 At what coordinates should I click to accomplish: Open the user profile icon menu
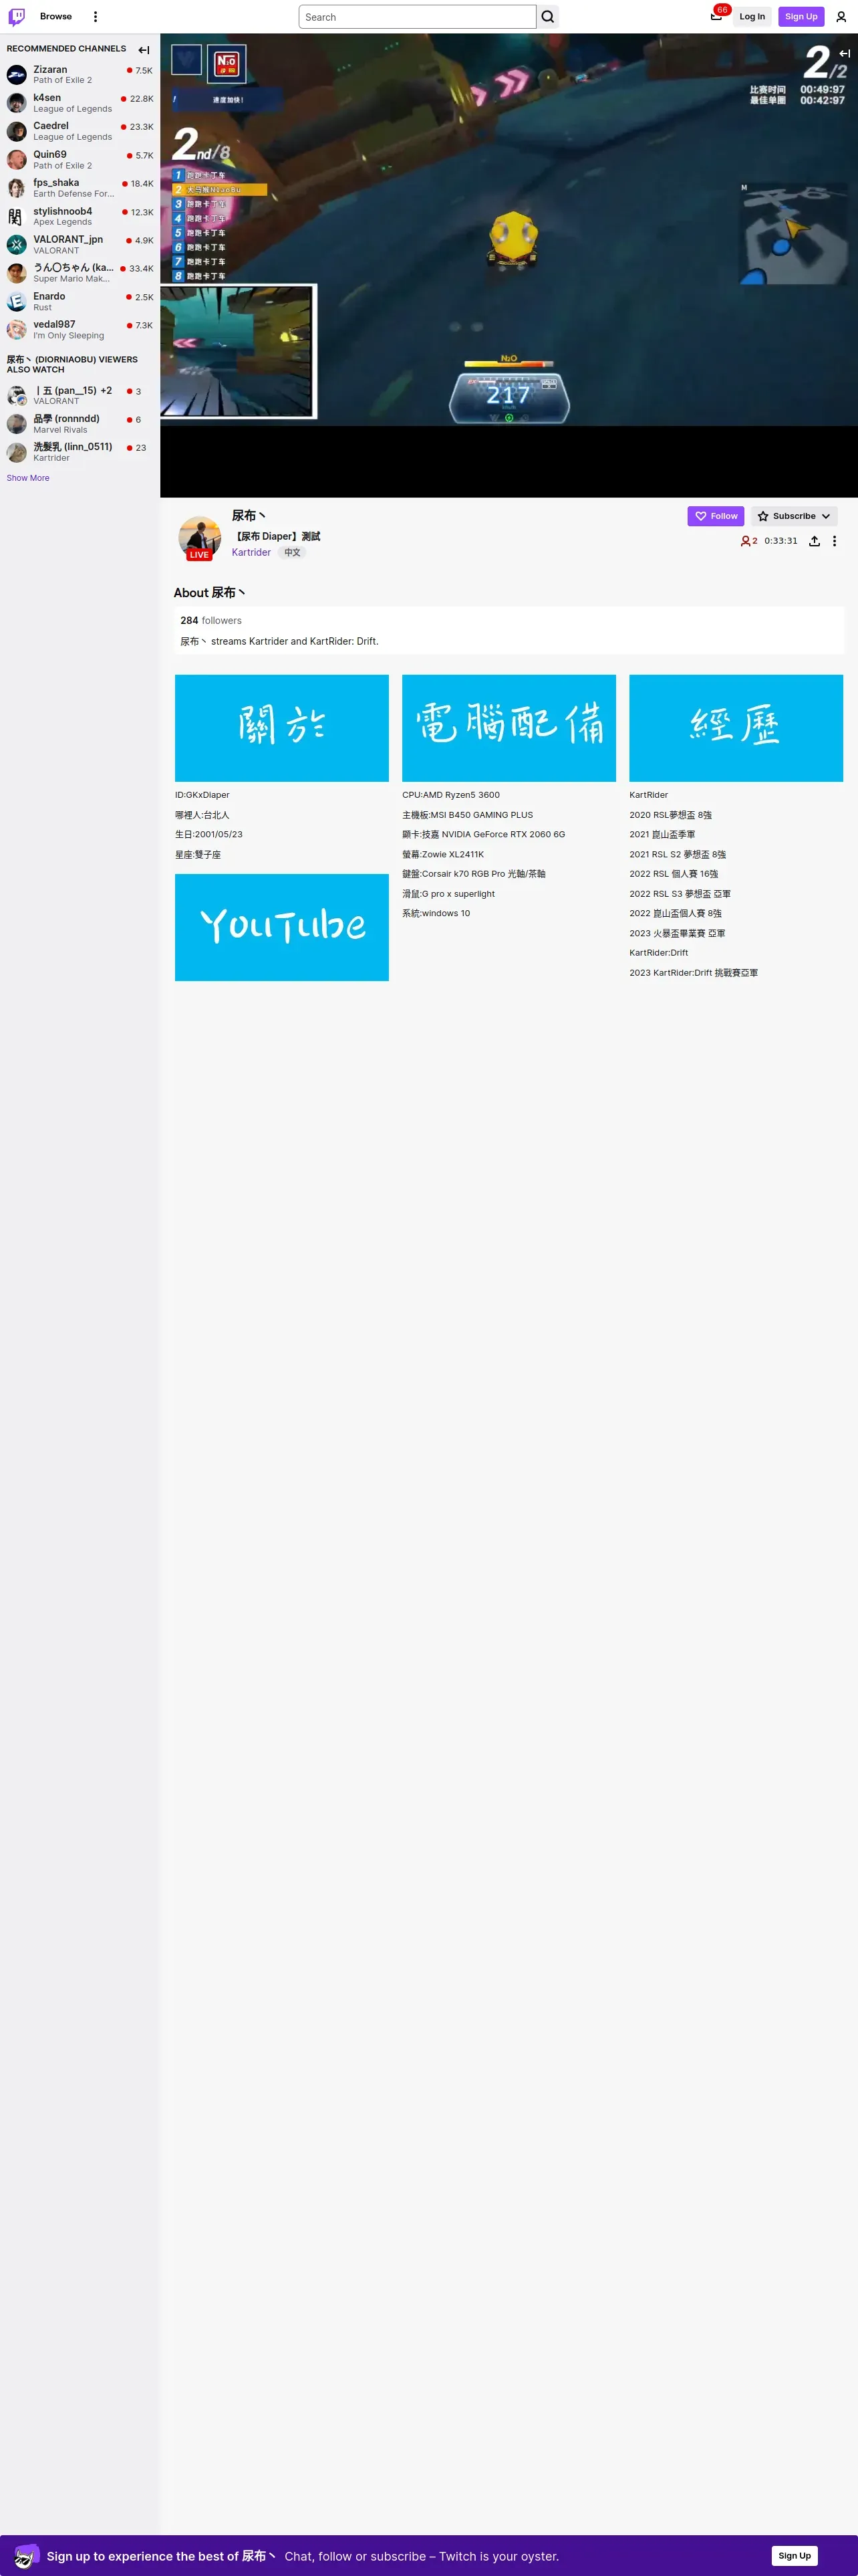(841, 17)
